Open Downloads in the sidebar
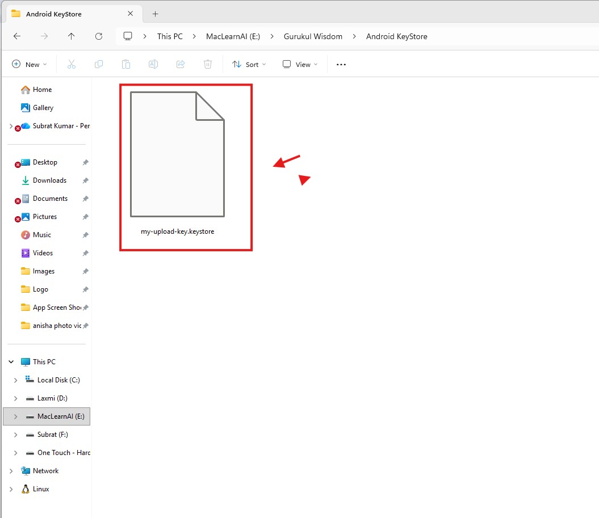This screenshot has width=599, height=518. 49,180
